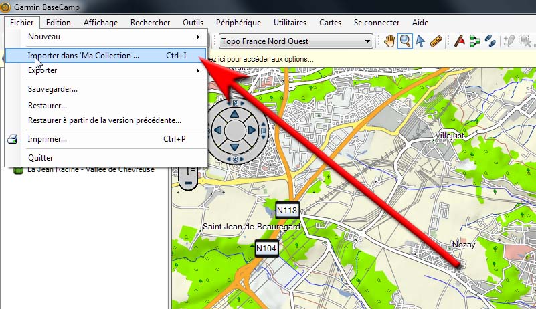Open the Affichage menu
The height and width of the screenshot is (309, 536).
pos(100,23)
